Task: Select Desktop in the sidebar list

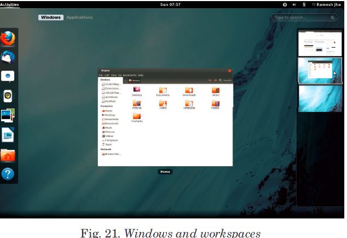Action: 109,115
